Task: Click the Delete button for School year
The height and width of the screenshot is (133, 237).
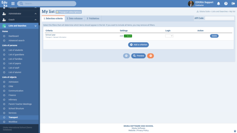Action: 214,36
